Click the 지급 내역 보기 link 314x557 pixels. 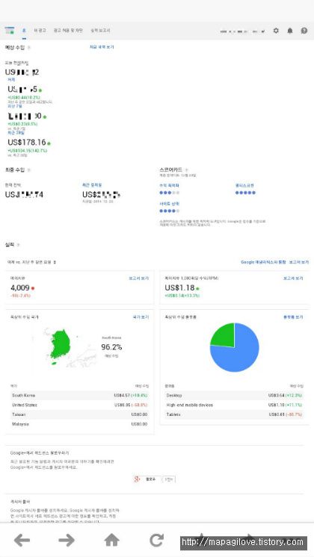[102, 47]
